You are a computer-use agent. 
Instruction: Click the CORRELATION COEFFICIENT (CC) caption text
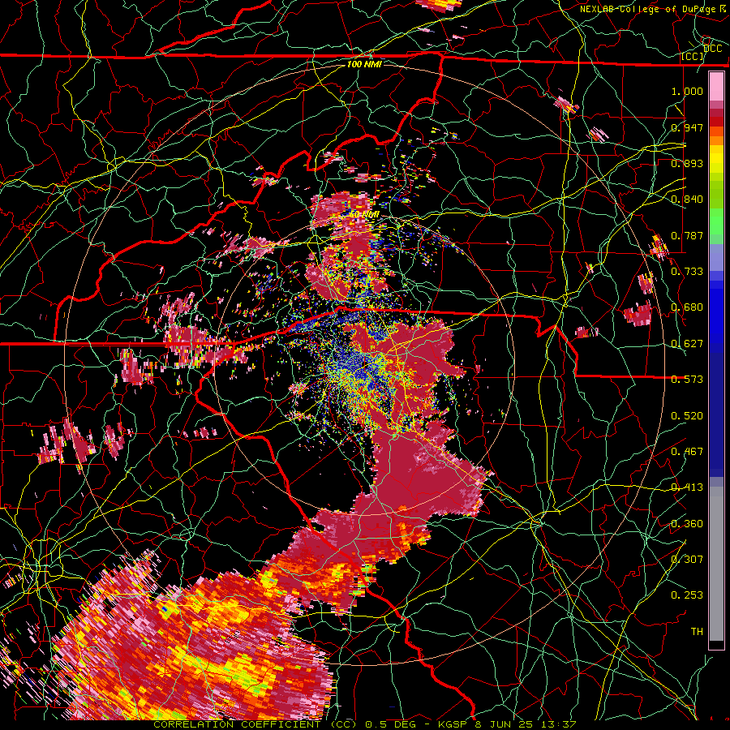click(255, 724)
